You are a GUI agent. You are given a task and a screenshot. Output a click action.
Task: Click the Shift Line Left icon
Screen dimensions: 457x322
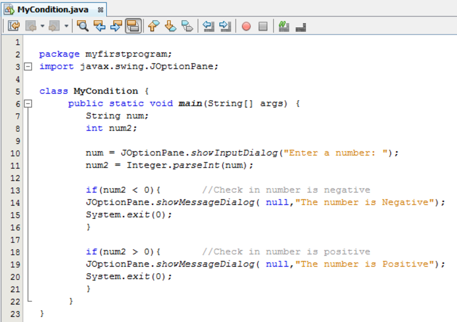coord(209,26)
